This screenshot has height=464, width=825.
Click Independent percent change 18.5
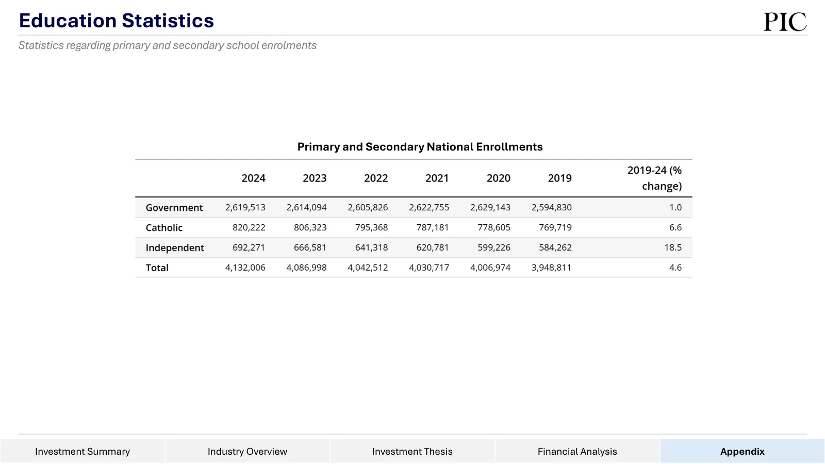(673, 247)
